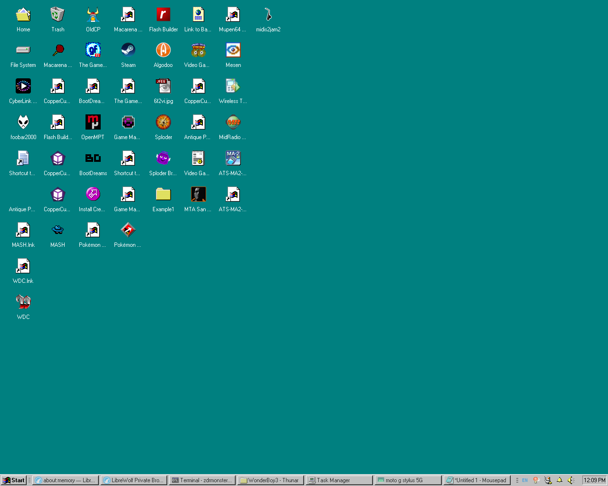
Task: Open the Home folder icon
Action: pos(23,15)
